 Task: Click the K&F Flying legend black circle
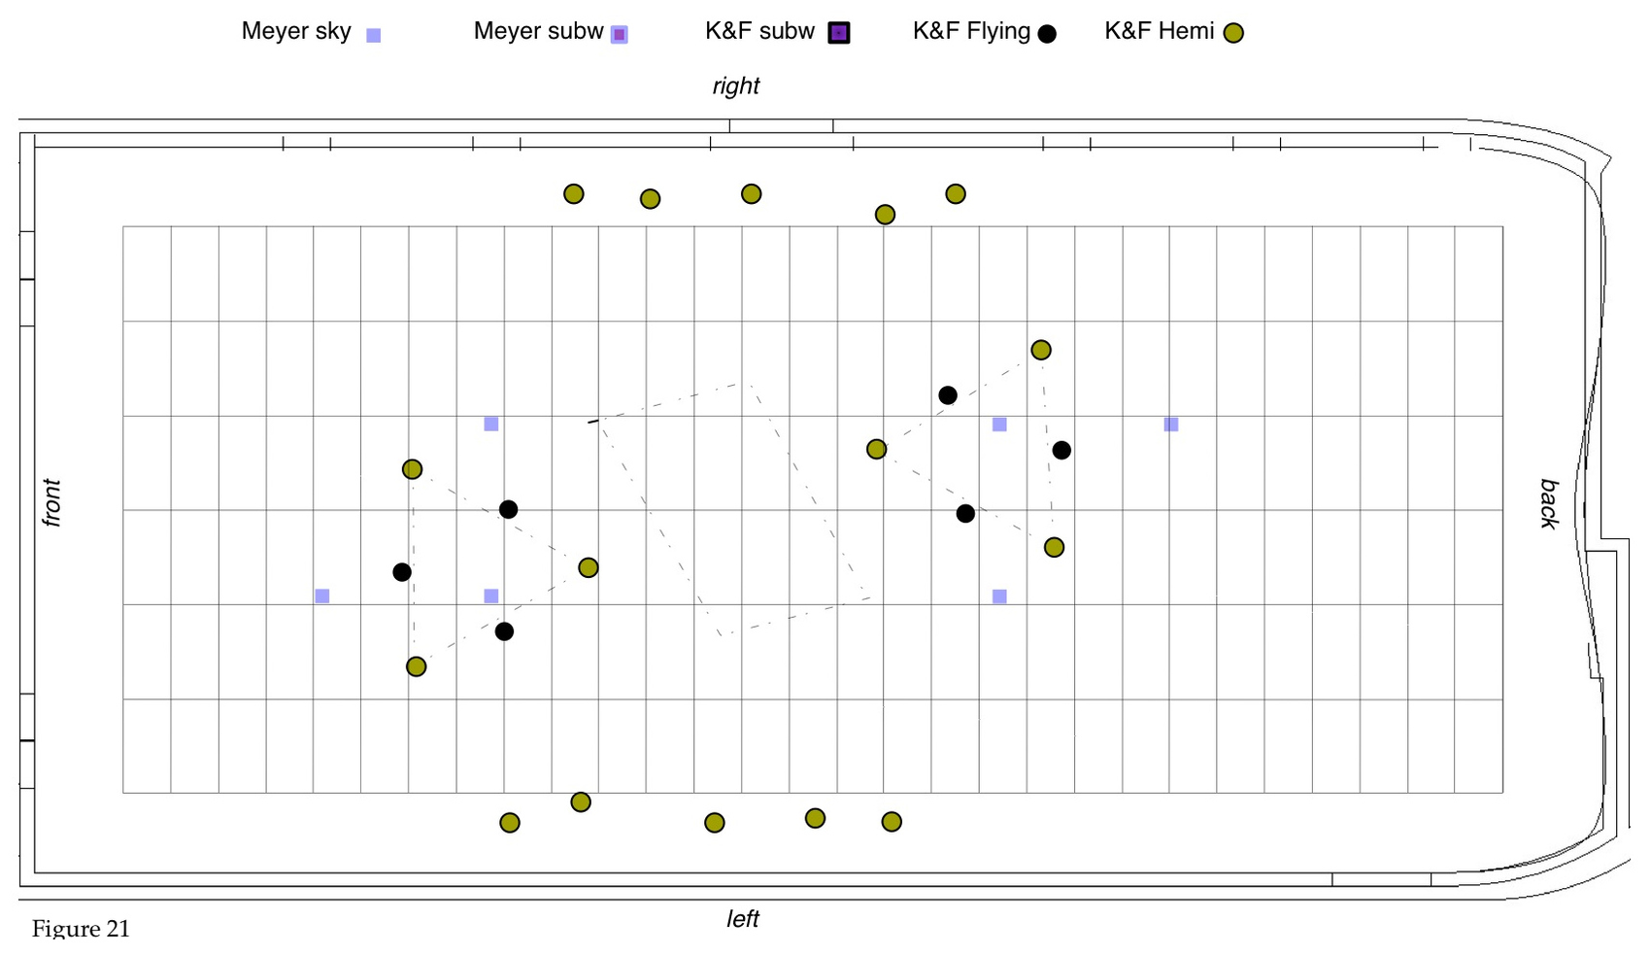[x=1046, y=34]
